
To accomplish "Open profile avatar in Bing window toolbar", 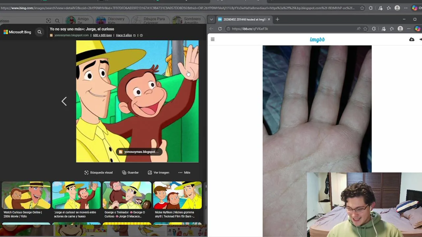I will (397, 8).
